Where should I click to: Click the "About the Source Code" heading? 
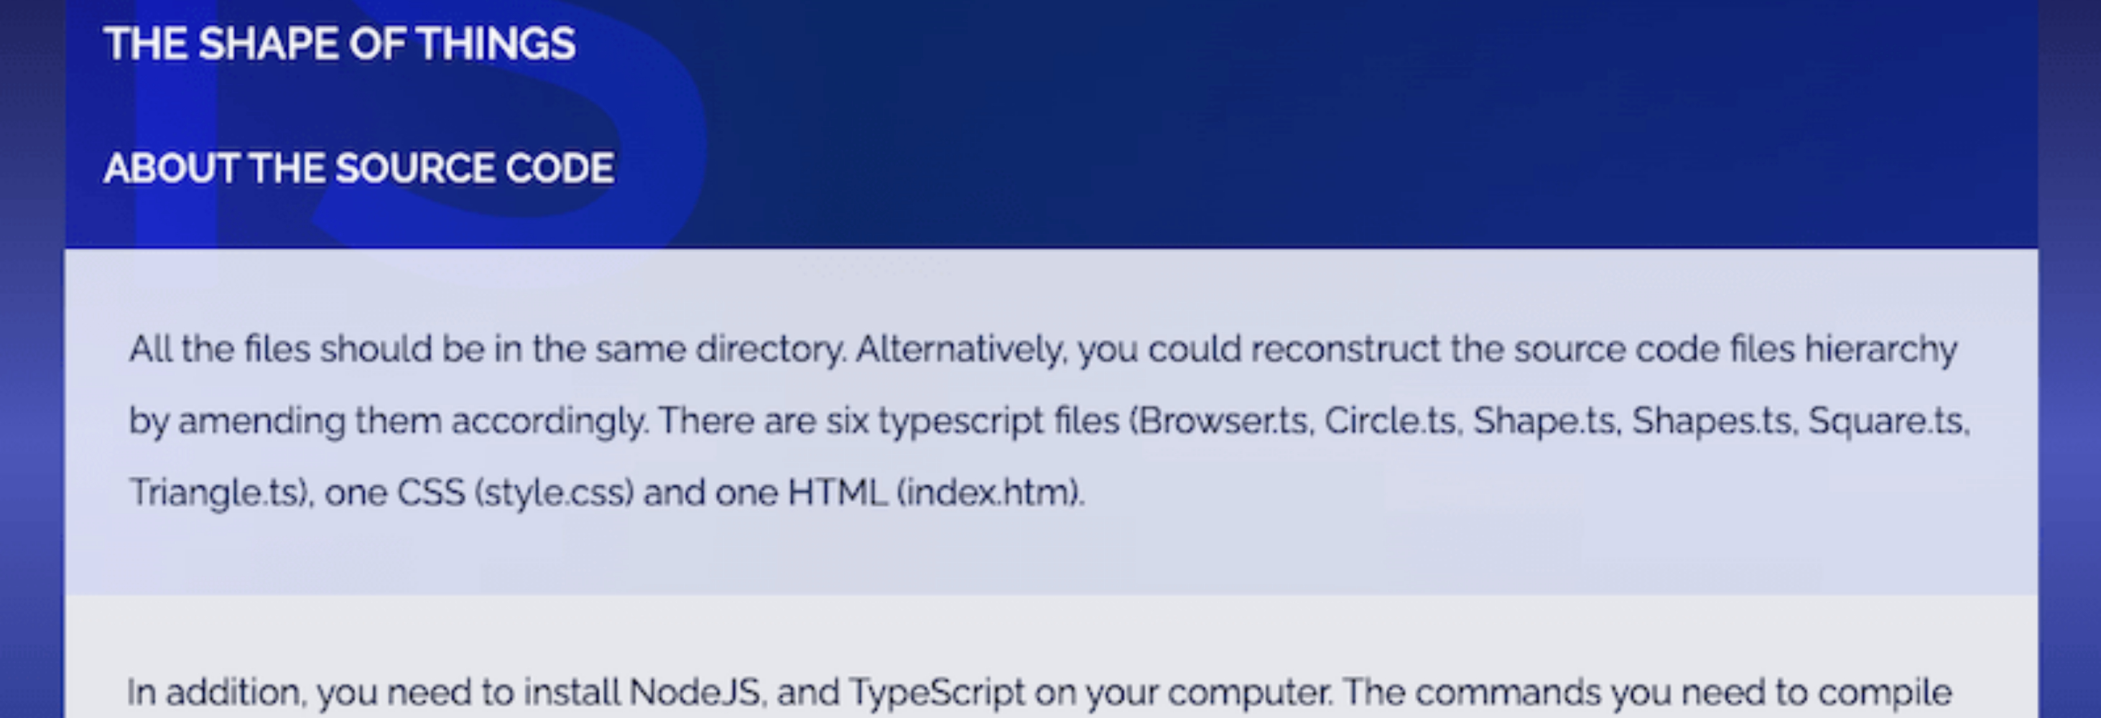[x=359, y=169]
